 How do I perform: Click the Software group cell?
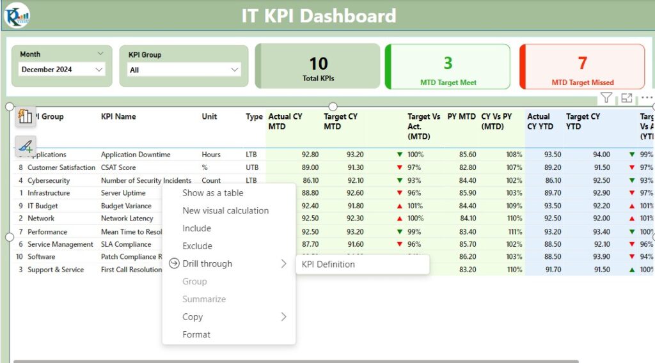click(42, 257)
